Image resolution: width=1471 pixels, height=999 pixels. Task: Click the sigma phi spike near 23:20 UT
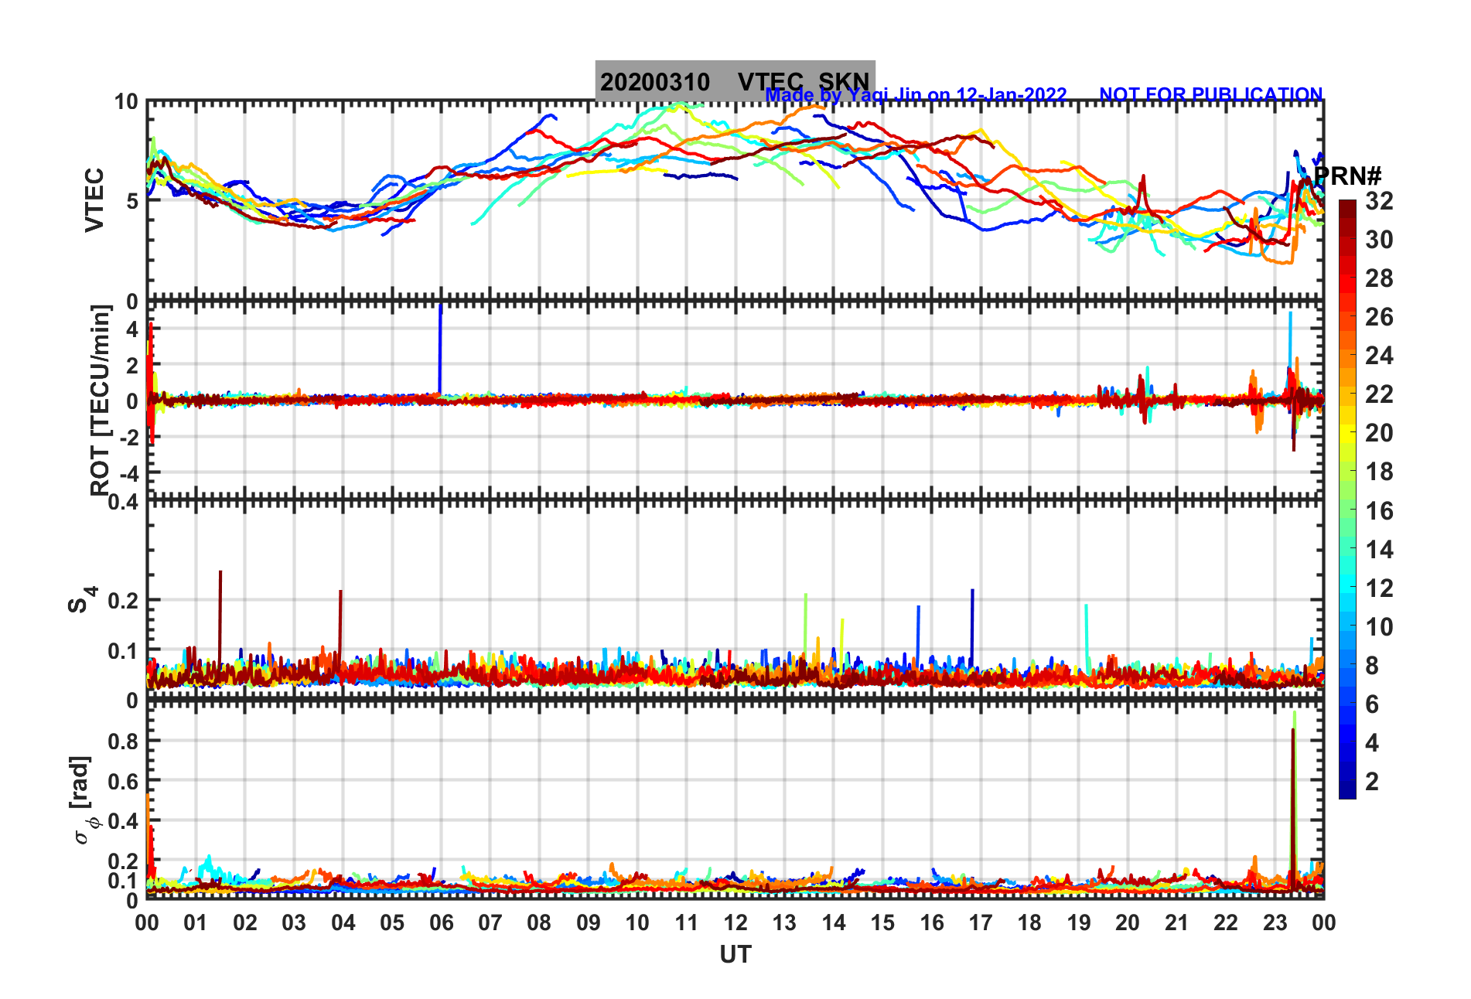point(1293,800)
